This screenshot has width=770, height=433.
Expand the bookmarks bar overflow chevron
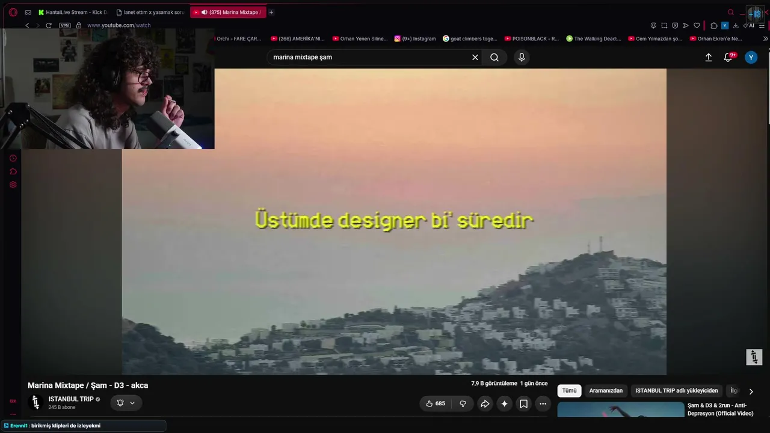[x=765, y=38]
